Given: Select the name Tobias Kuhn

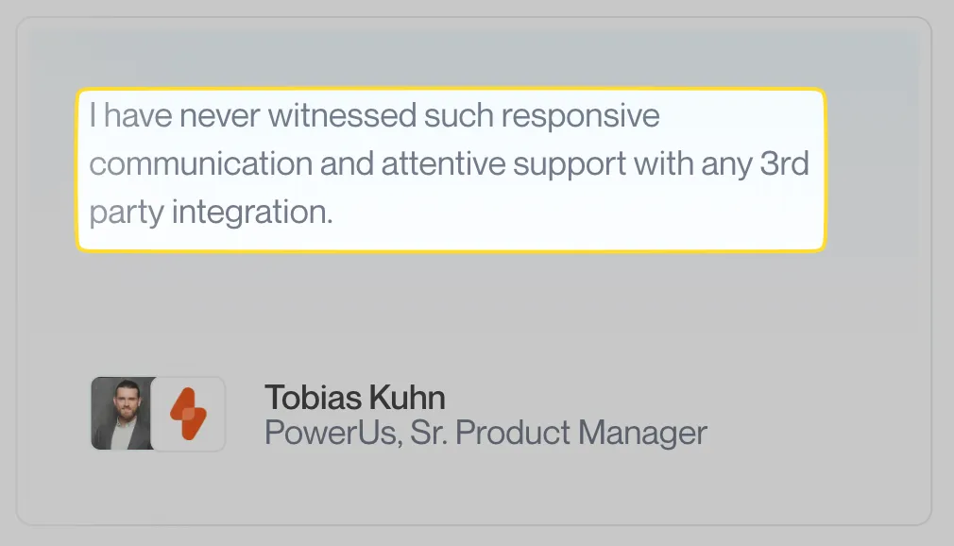Looking at the screenshot, I should [354, 398].
